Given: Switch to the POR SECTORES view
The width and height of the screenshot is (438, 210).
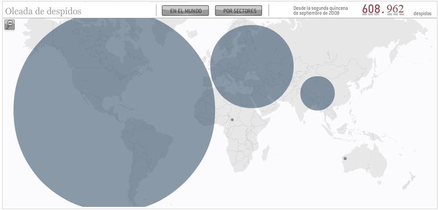Looking at the screenshot, I should (239, 11).
